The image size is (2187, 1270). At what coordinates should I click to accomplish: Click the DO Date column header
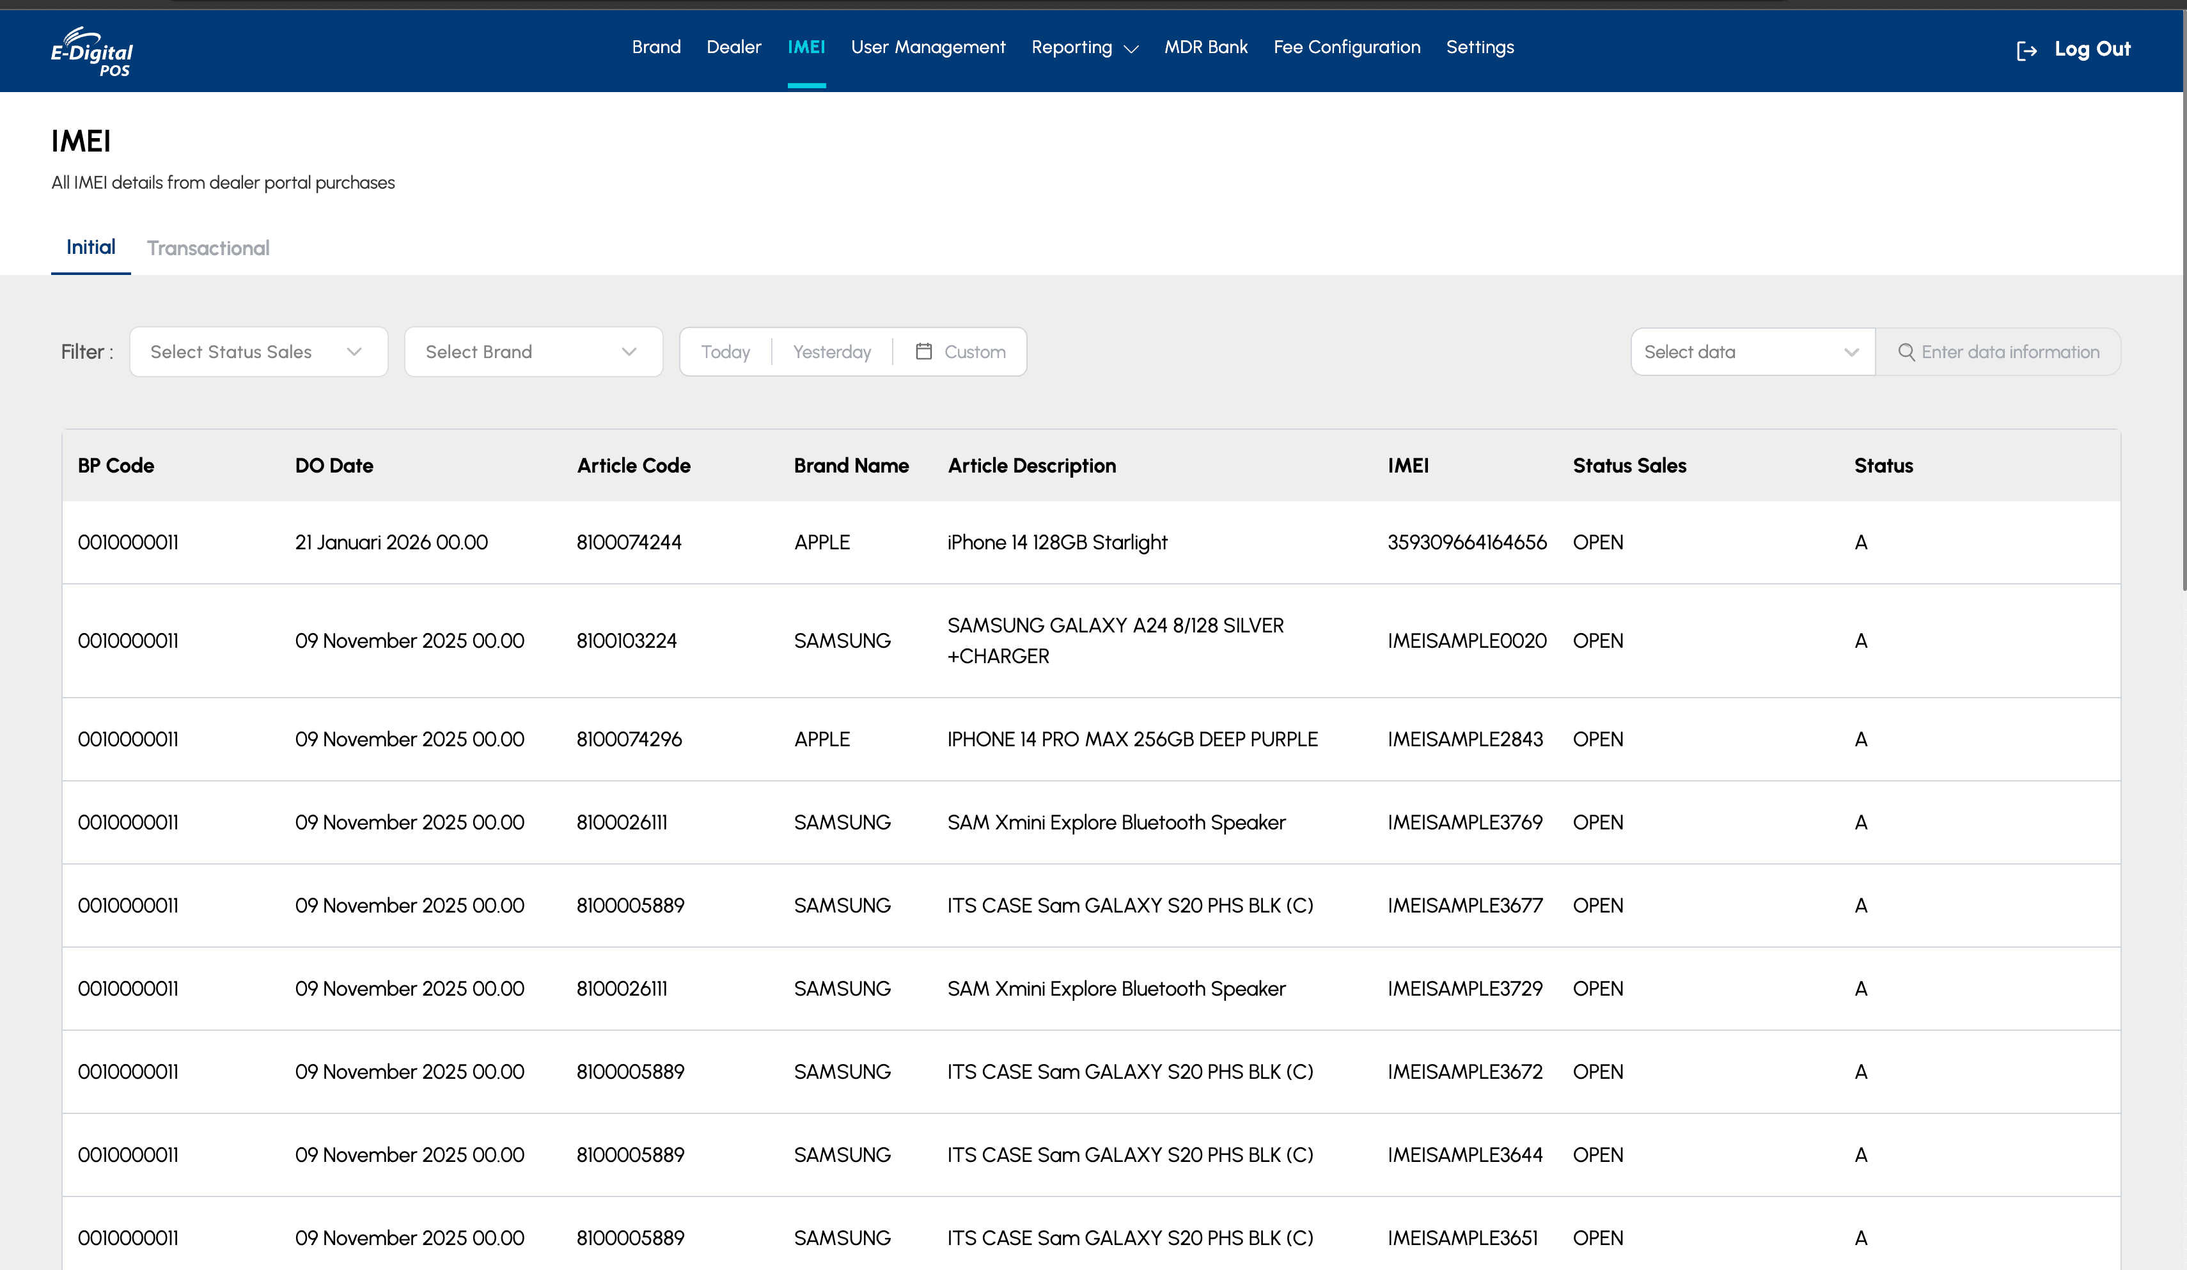(x=334, y=466)
